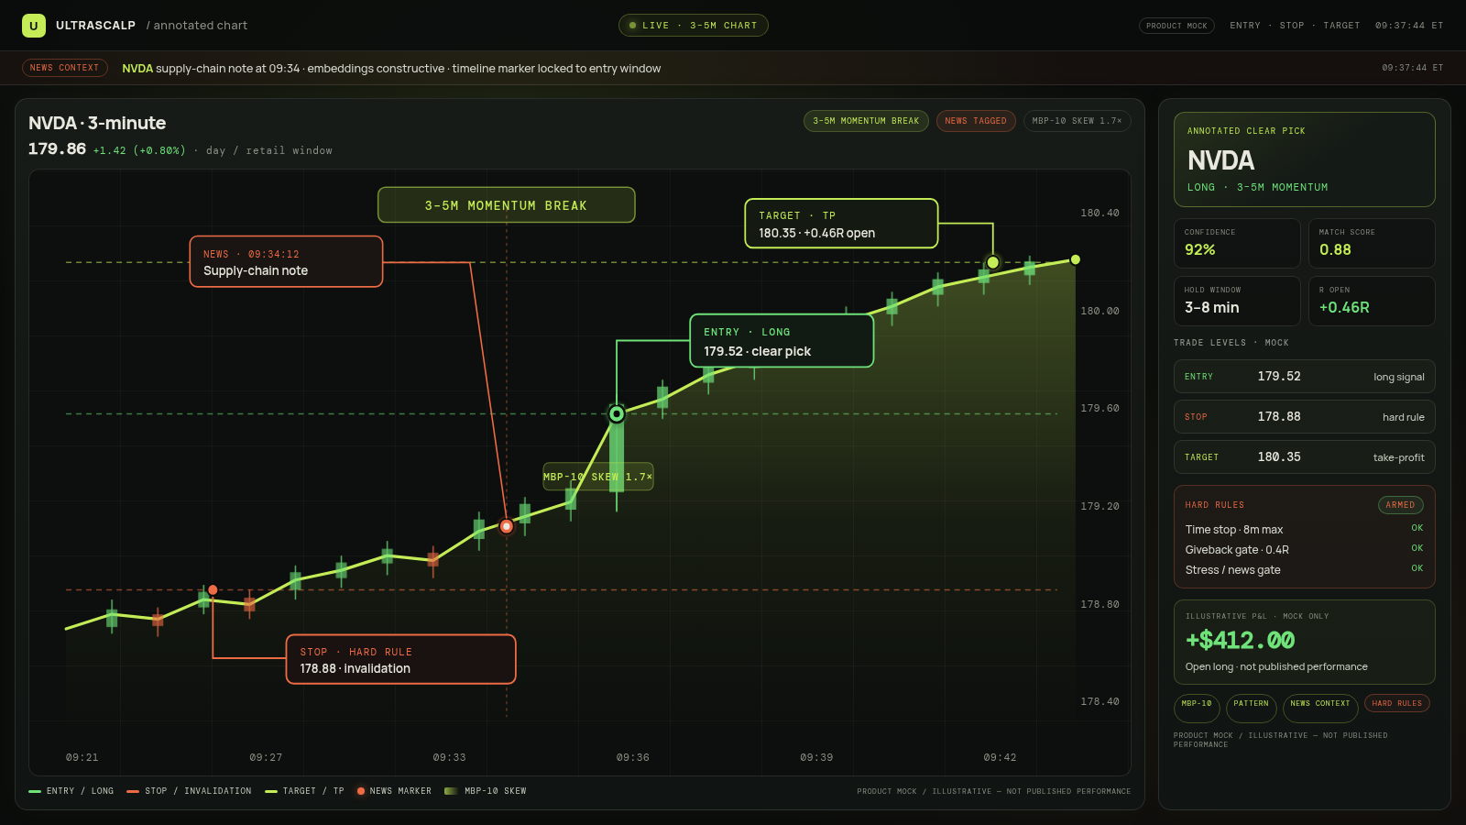Open the NEWS 09:34:12 Supply-chain note callout
The image size is (1466, 825).
coord(286,261)
